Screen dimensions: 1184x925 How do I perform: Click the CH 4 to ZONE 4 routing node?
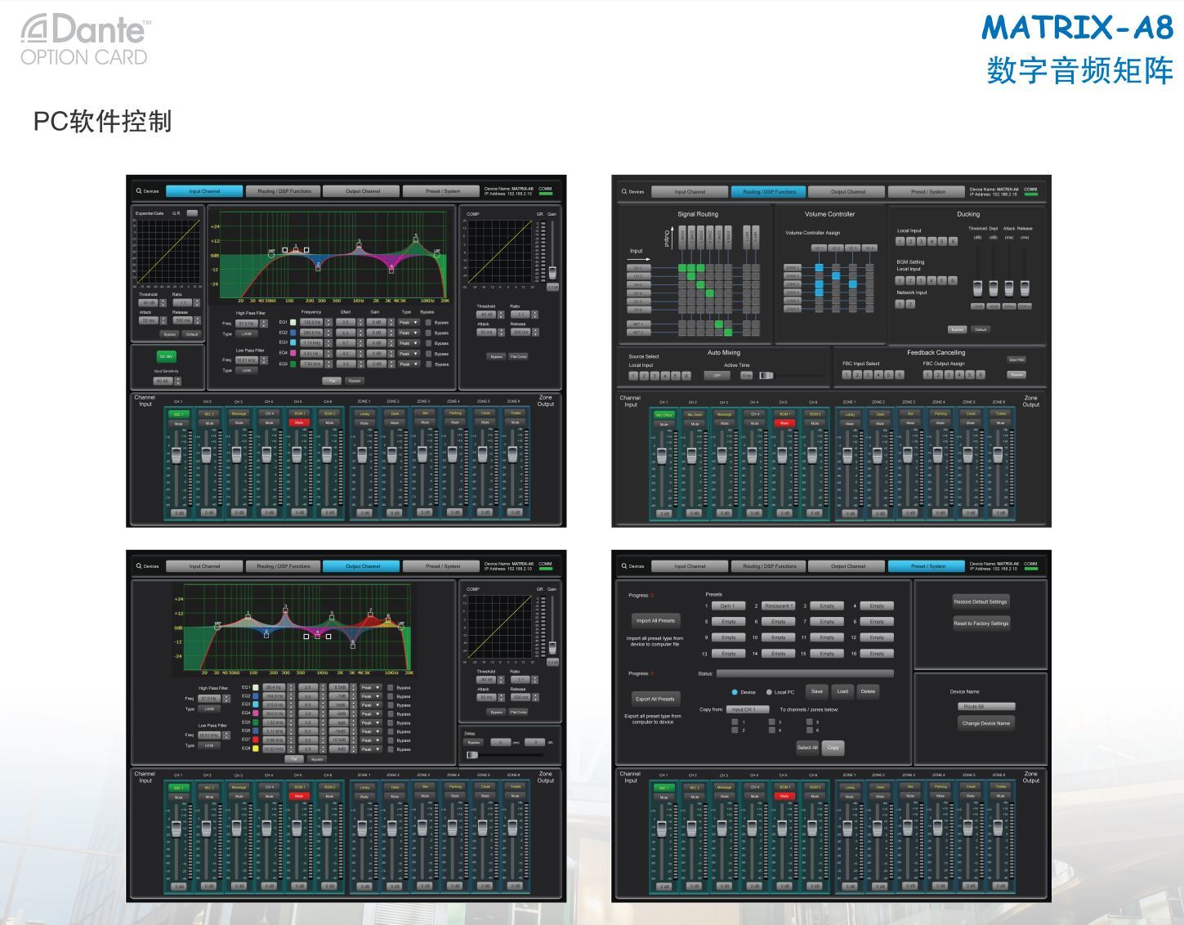click(709, 293)
